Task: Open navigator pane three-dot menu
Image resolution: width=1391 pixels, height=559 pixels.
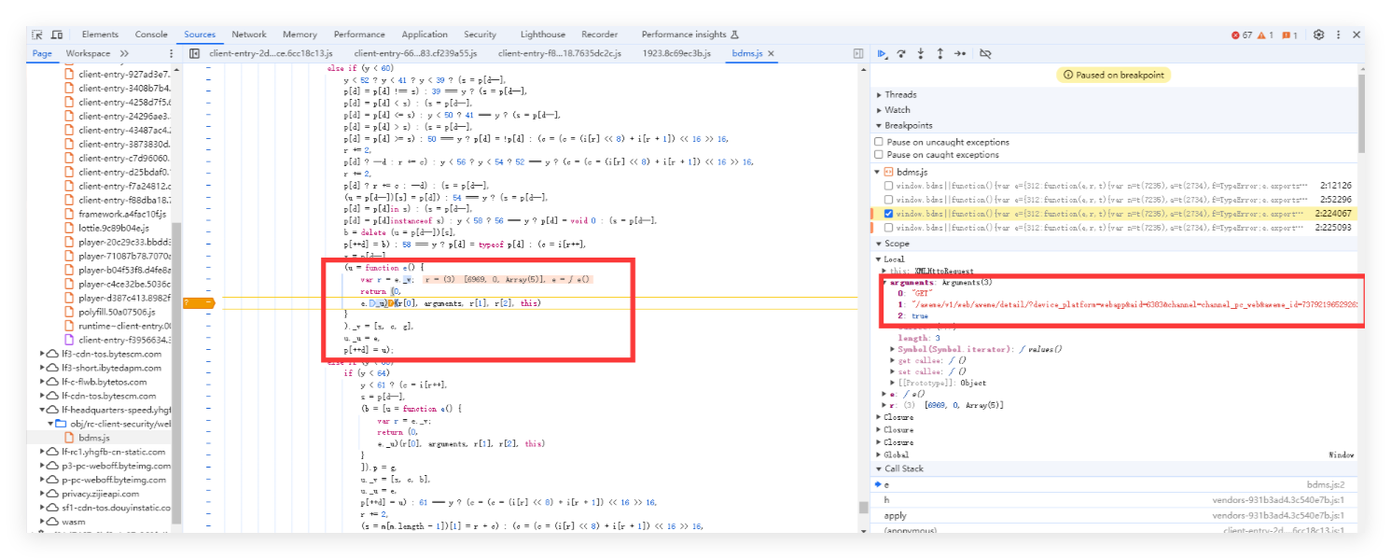Action: [171, 53]
